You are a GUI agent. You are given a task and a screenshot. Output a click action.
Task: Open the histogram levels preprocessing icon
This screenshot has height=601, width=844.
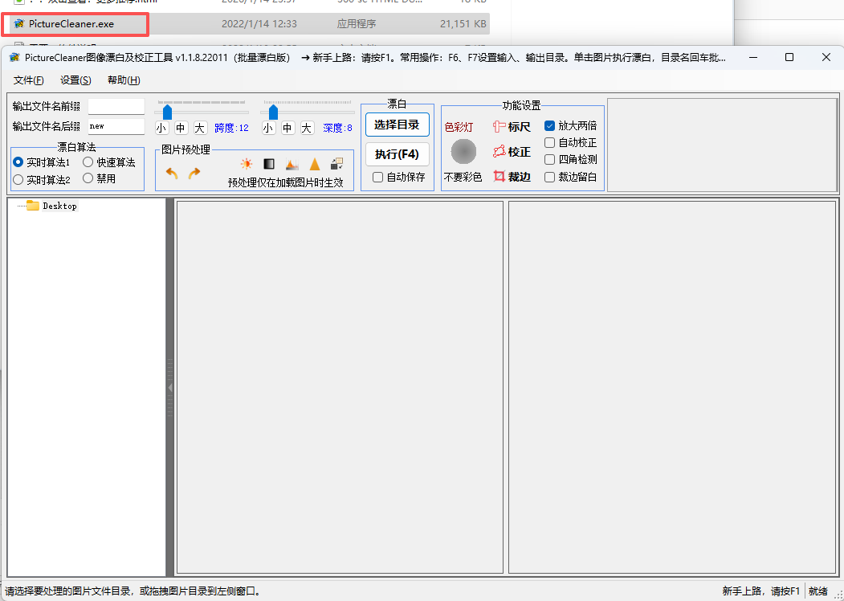(292, 164)
